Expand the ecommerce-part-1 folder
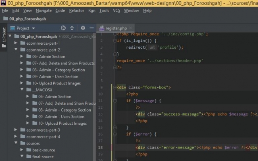 [16, 43]
